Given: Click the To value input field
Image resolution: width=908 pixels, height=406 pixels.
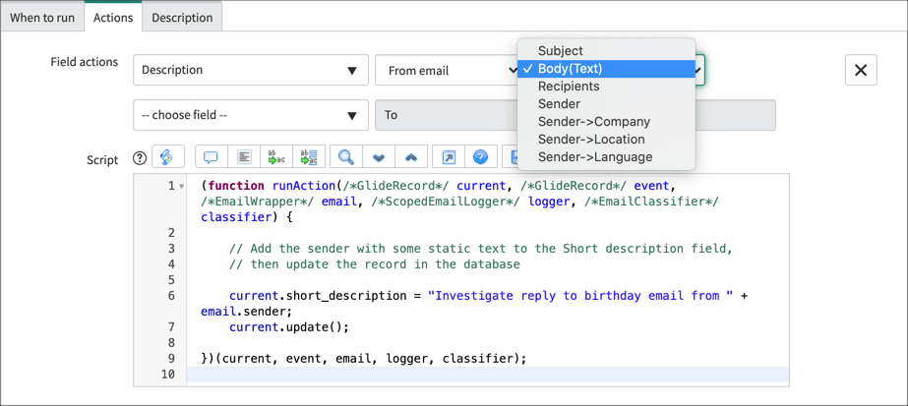Looking at the screenshot, I should [x=575, y=115].
